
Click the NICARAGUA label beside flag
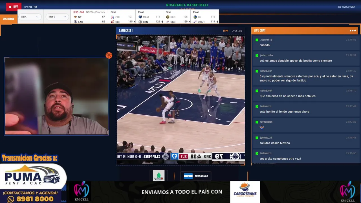[201, 176]
